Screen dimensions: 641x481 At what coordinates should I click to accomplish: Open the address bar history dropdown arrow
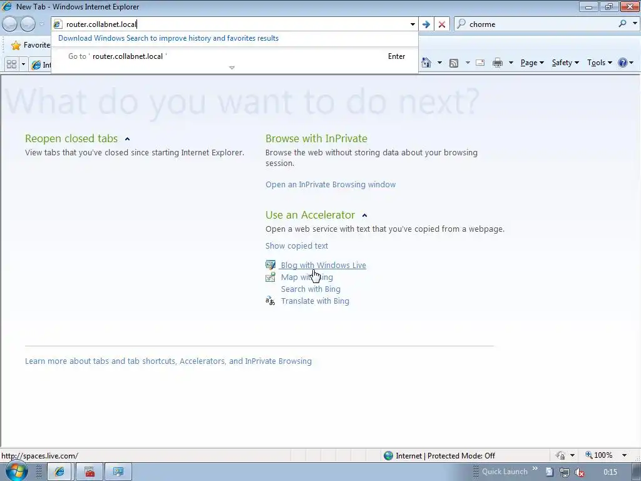[x=413, y=24]
